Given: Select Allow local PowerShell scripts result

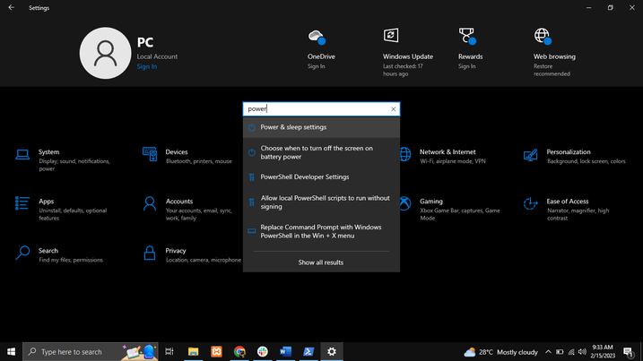Looking at the screenshot, I should [x=321, y=202].
